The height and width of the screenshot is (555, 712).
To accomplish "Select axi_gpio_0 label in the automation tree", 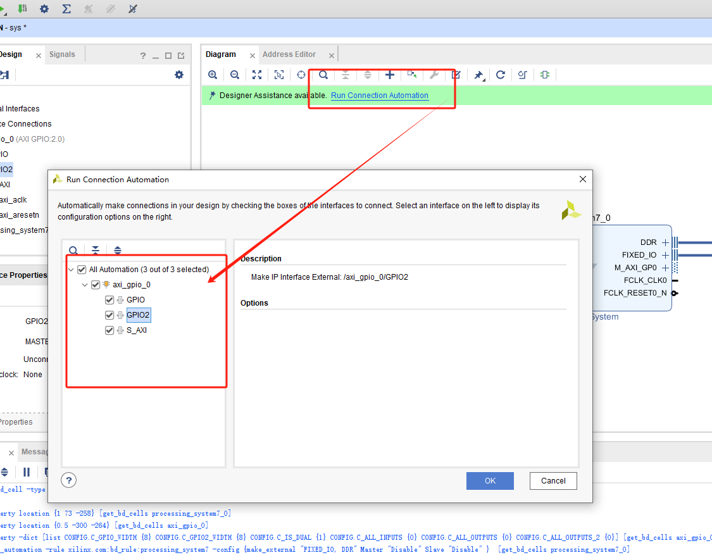I will click(132, 285).
